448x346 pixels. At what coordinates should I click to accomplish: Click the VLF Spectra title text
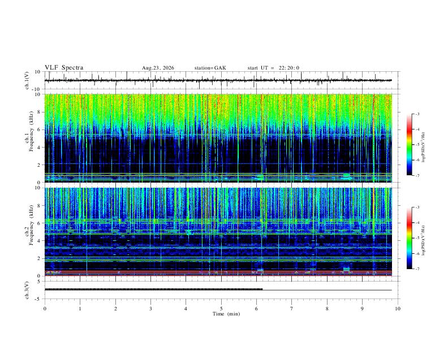[x=64, y=68]
